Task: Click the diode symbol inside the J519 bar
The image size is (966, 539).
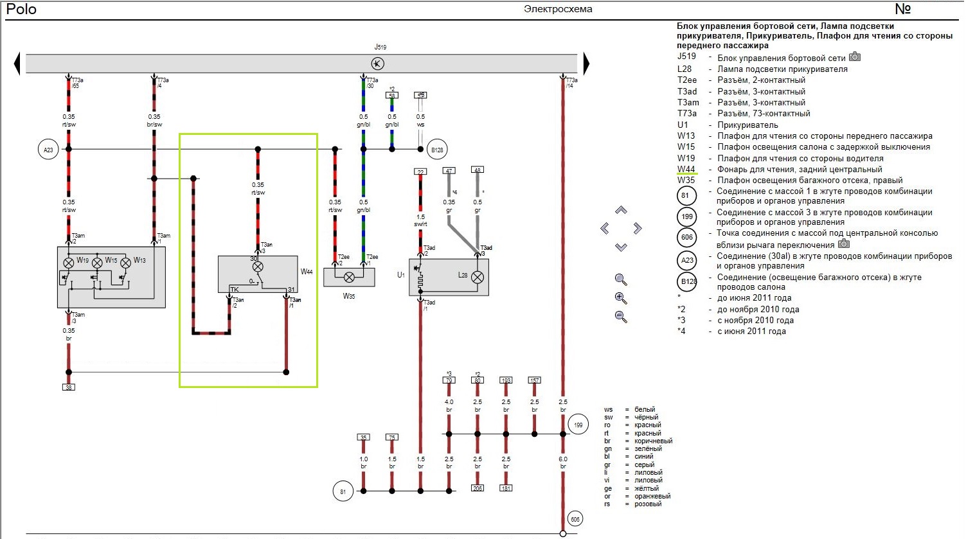Action: [378, 63]
